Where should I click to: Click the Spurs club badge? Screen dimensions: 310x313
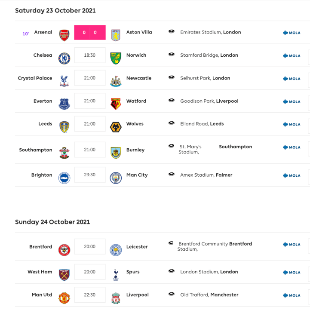click(116, 275)
